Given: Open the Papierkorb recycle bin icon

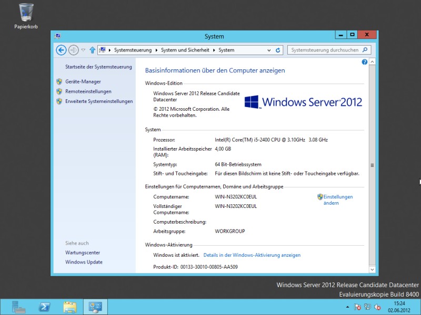Looking at the screenshot, I should (x=26, y=16).
